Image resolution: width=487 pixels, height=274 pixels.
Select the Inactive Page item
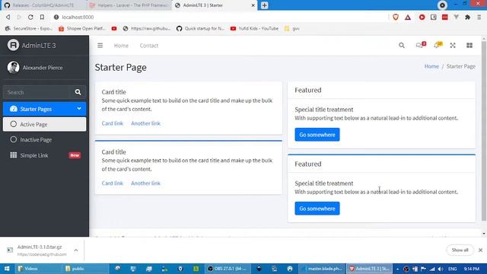(44, 140)
